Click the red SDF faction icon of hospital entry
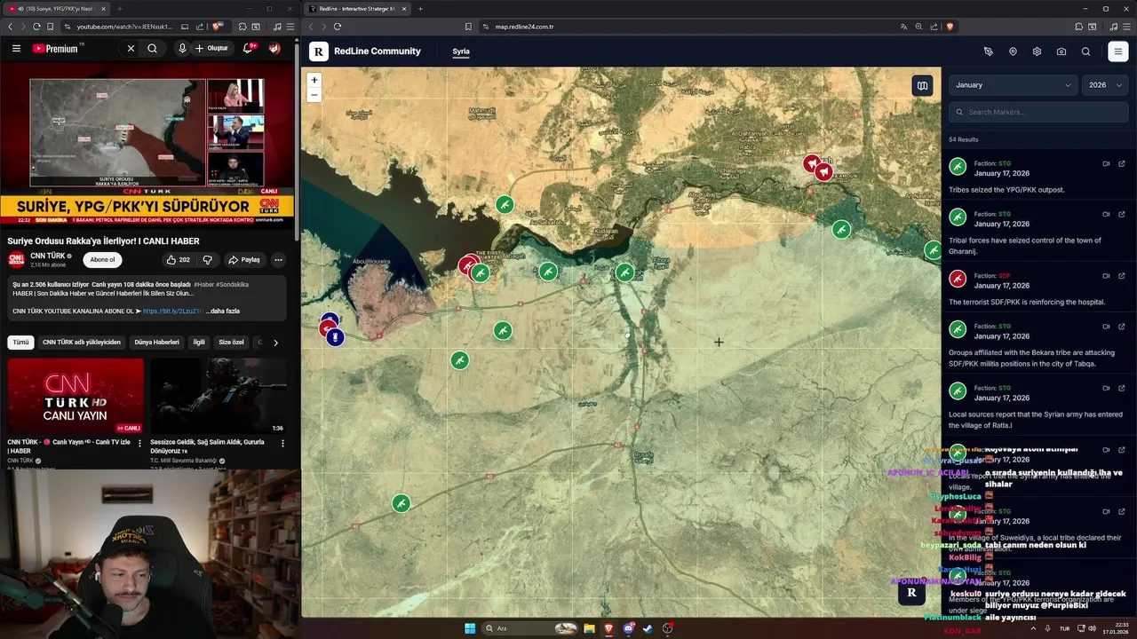 tap(958, 279)
